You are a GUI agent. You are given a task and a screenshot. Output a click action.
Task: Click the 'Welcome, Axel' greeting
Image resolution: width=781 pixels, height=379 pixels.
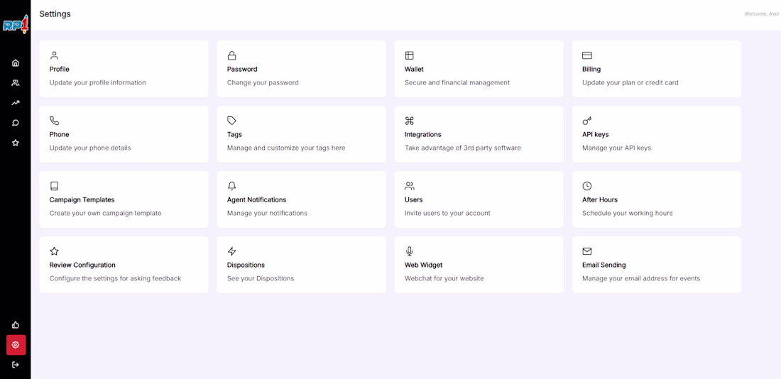point(761,14)
